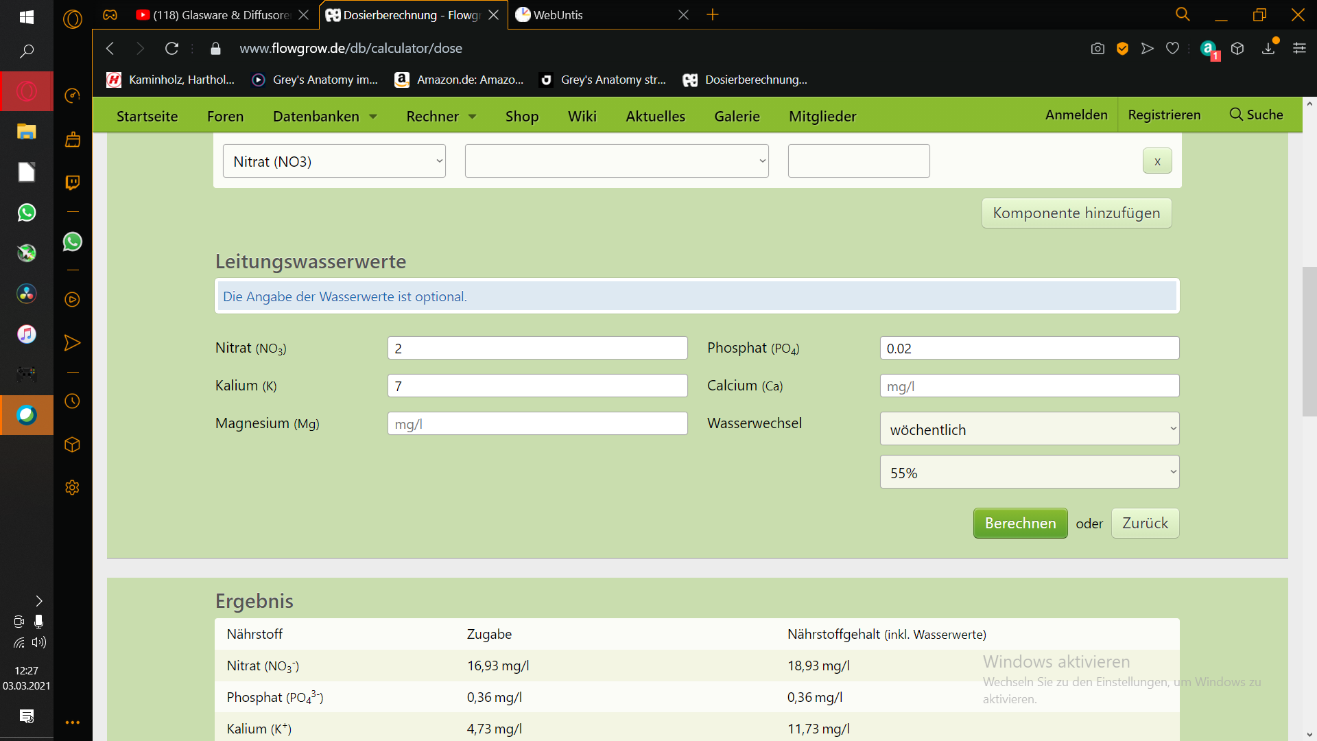This screenshot has width=1317, height=741.
Task: Open the 55% water change dropdown
Action: click(1030, 472)
